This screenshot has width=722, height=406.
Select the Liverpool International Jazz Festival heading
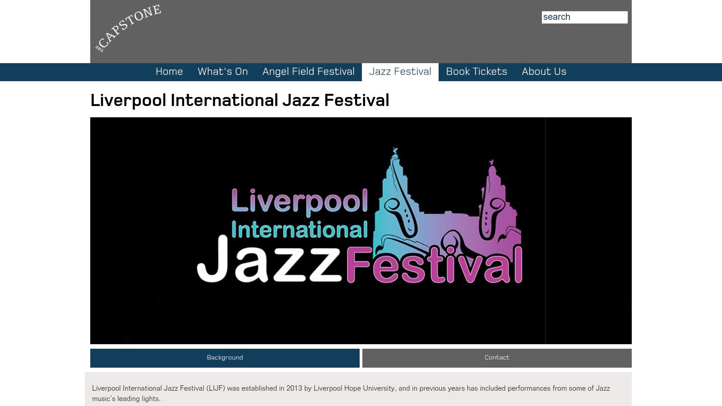(240, 100)
